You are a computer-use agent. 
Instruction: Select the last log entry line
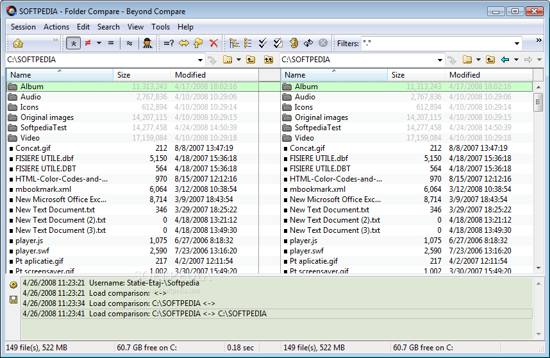click(277, 314)
